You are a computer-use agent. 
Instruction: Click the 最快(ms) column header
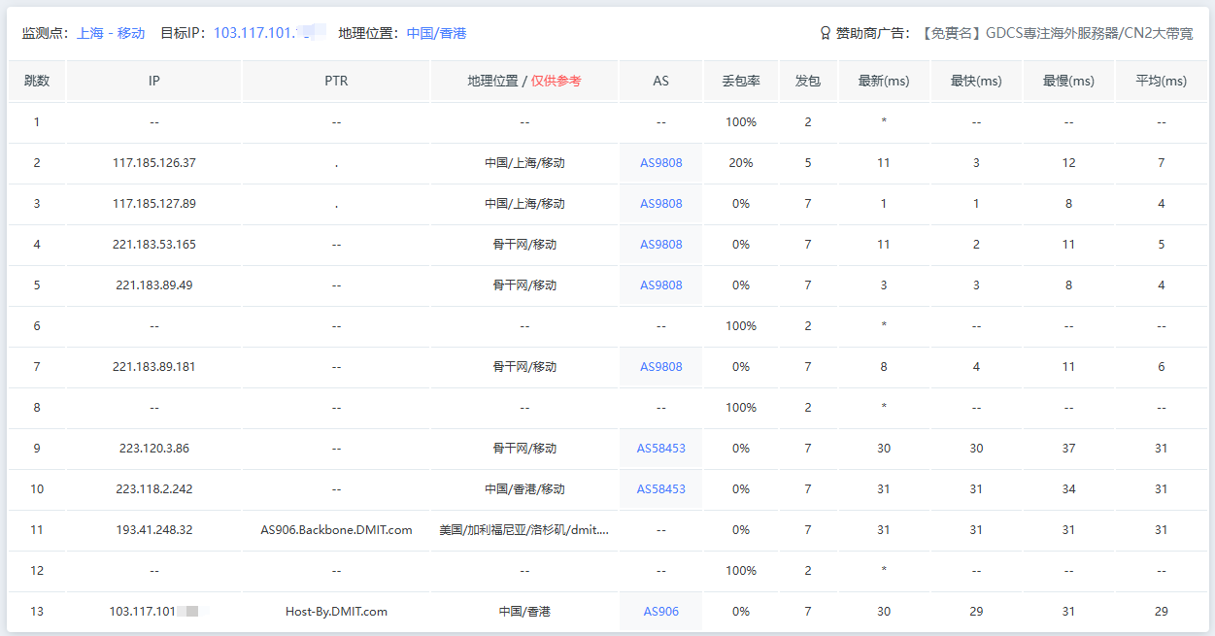[976, 82]
